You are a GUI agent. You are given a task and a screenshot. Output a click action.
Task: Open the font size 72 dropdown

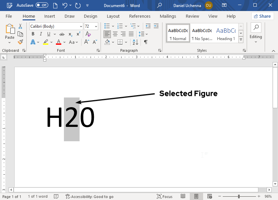point(96,26)
